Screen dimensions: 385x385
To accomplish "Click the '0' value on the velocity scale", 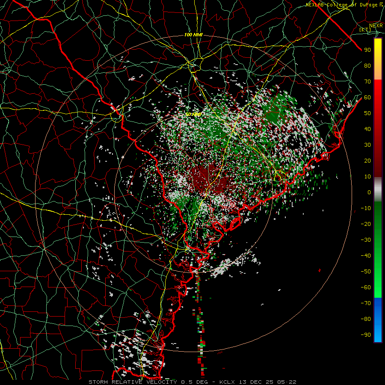I will click(369, 192).
